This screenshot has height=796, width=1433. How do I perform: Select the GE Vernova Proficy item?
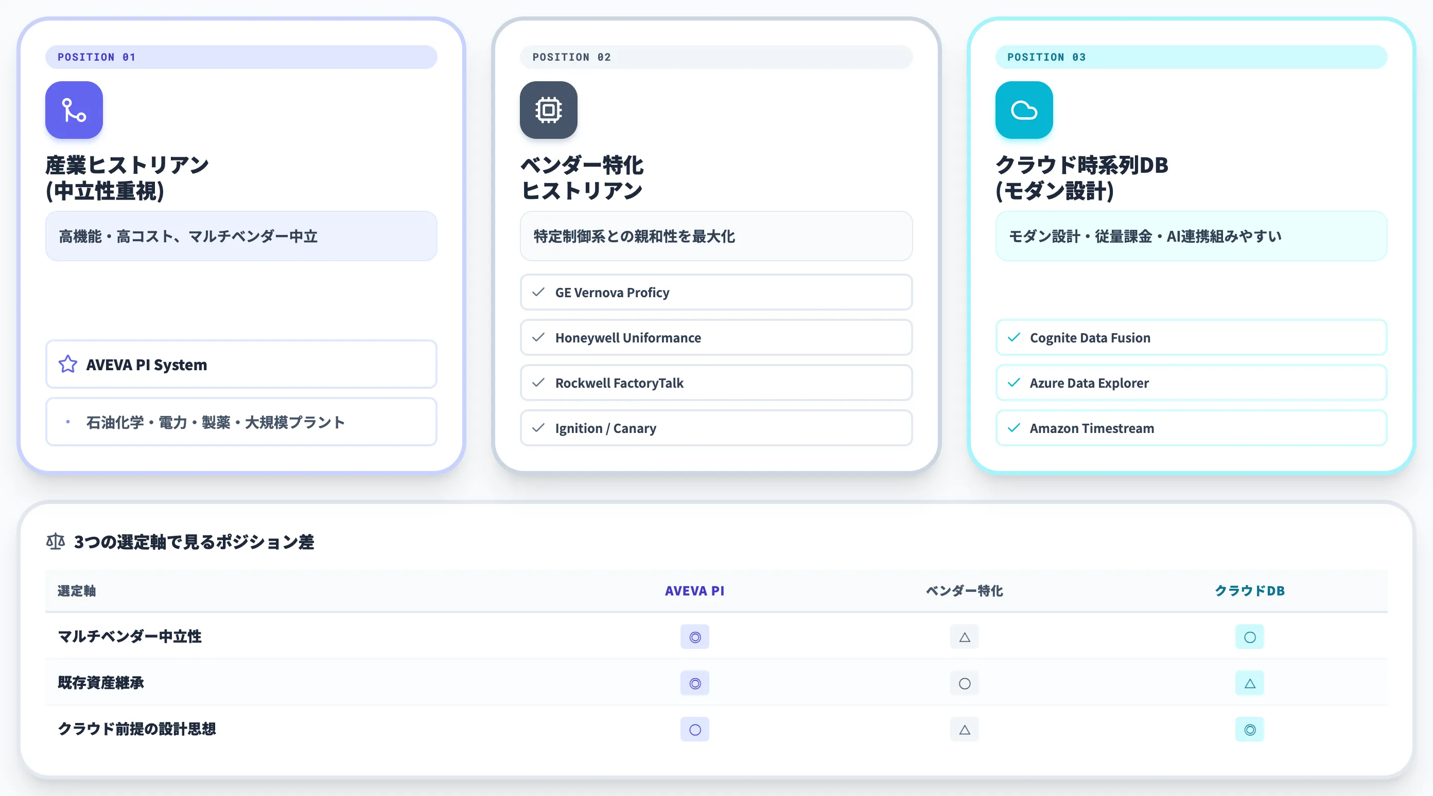[x=716, y=293]
